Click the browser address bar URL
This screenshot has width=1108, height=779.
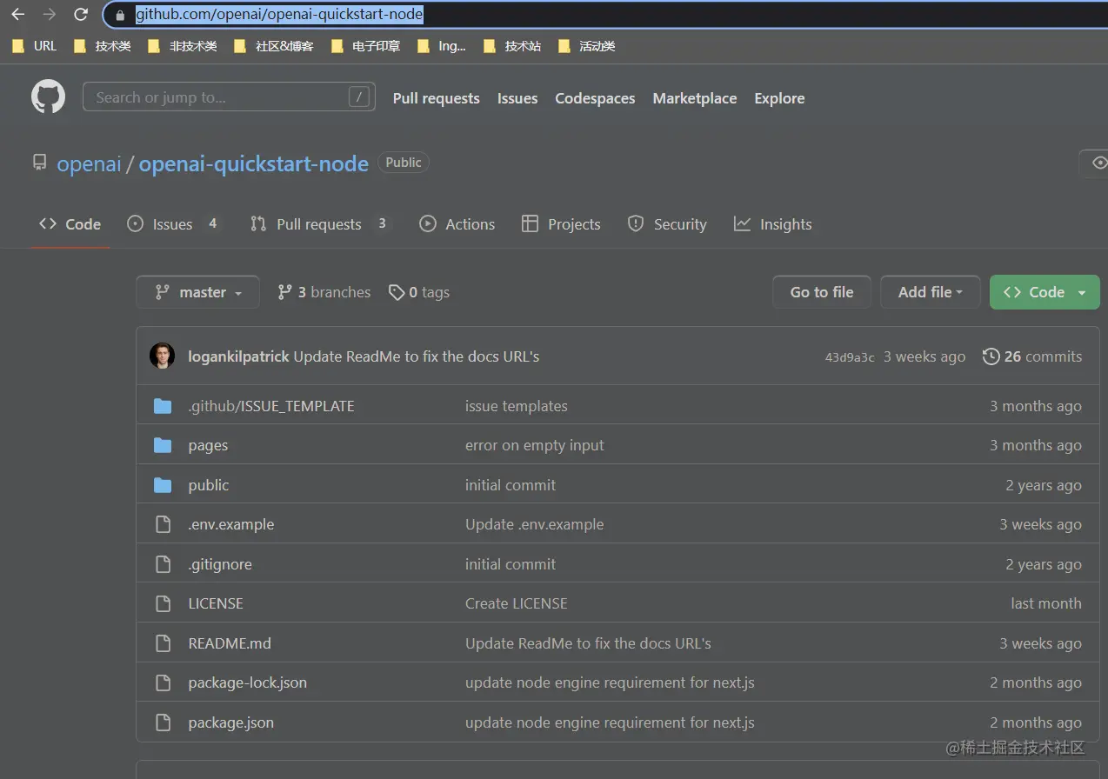click(279, 15)
